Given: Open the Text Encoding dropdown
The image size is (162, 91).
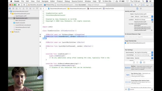Looking at the screenshot, I should tap(144, 52).
